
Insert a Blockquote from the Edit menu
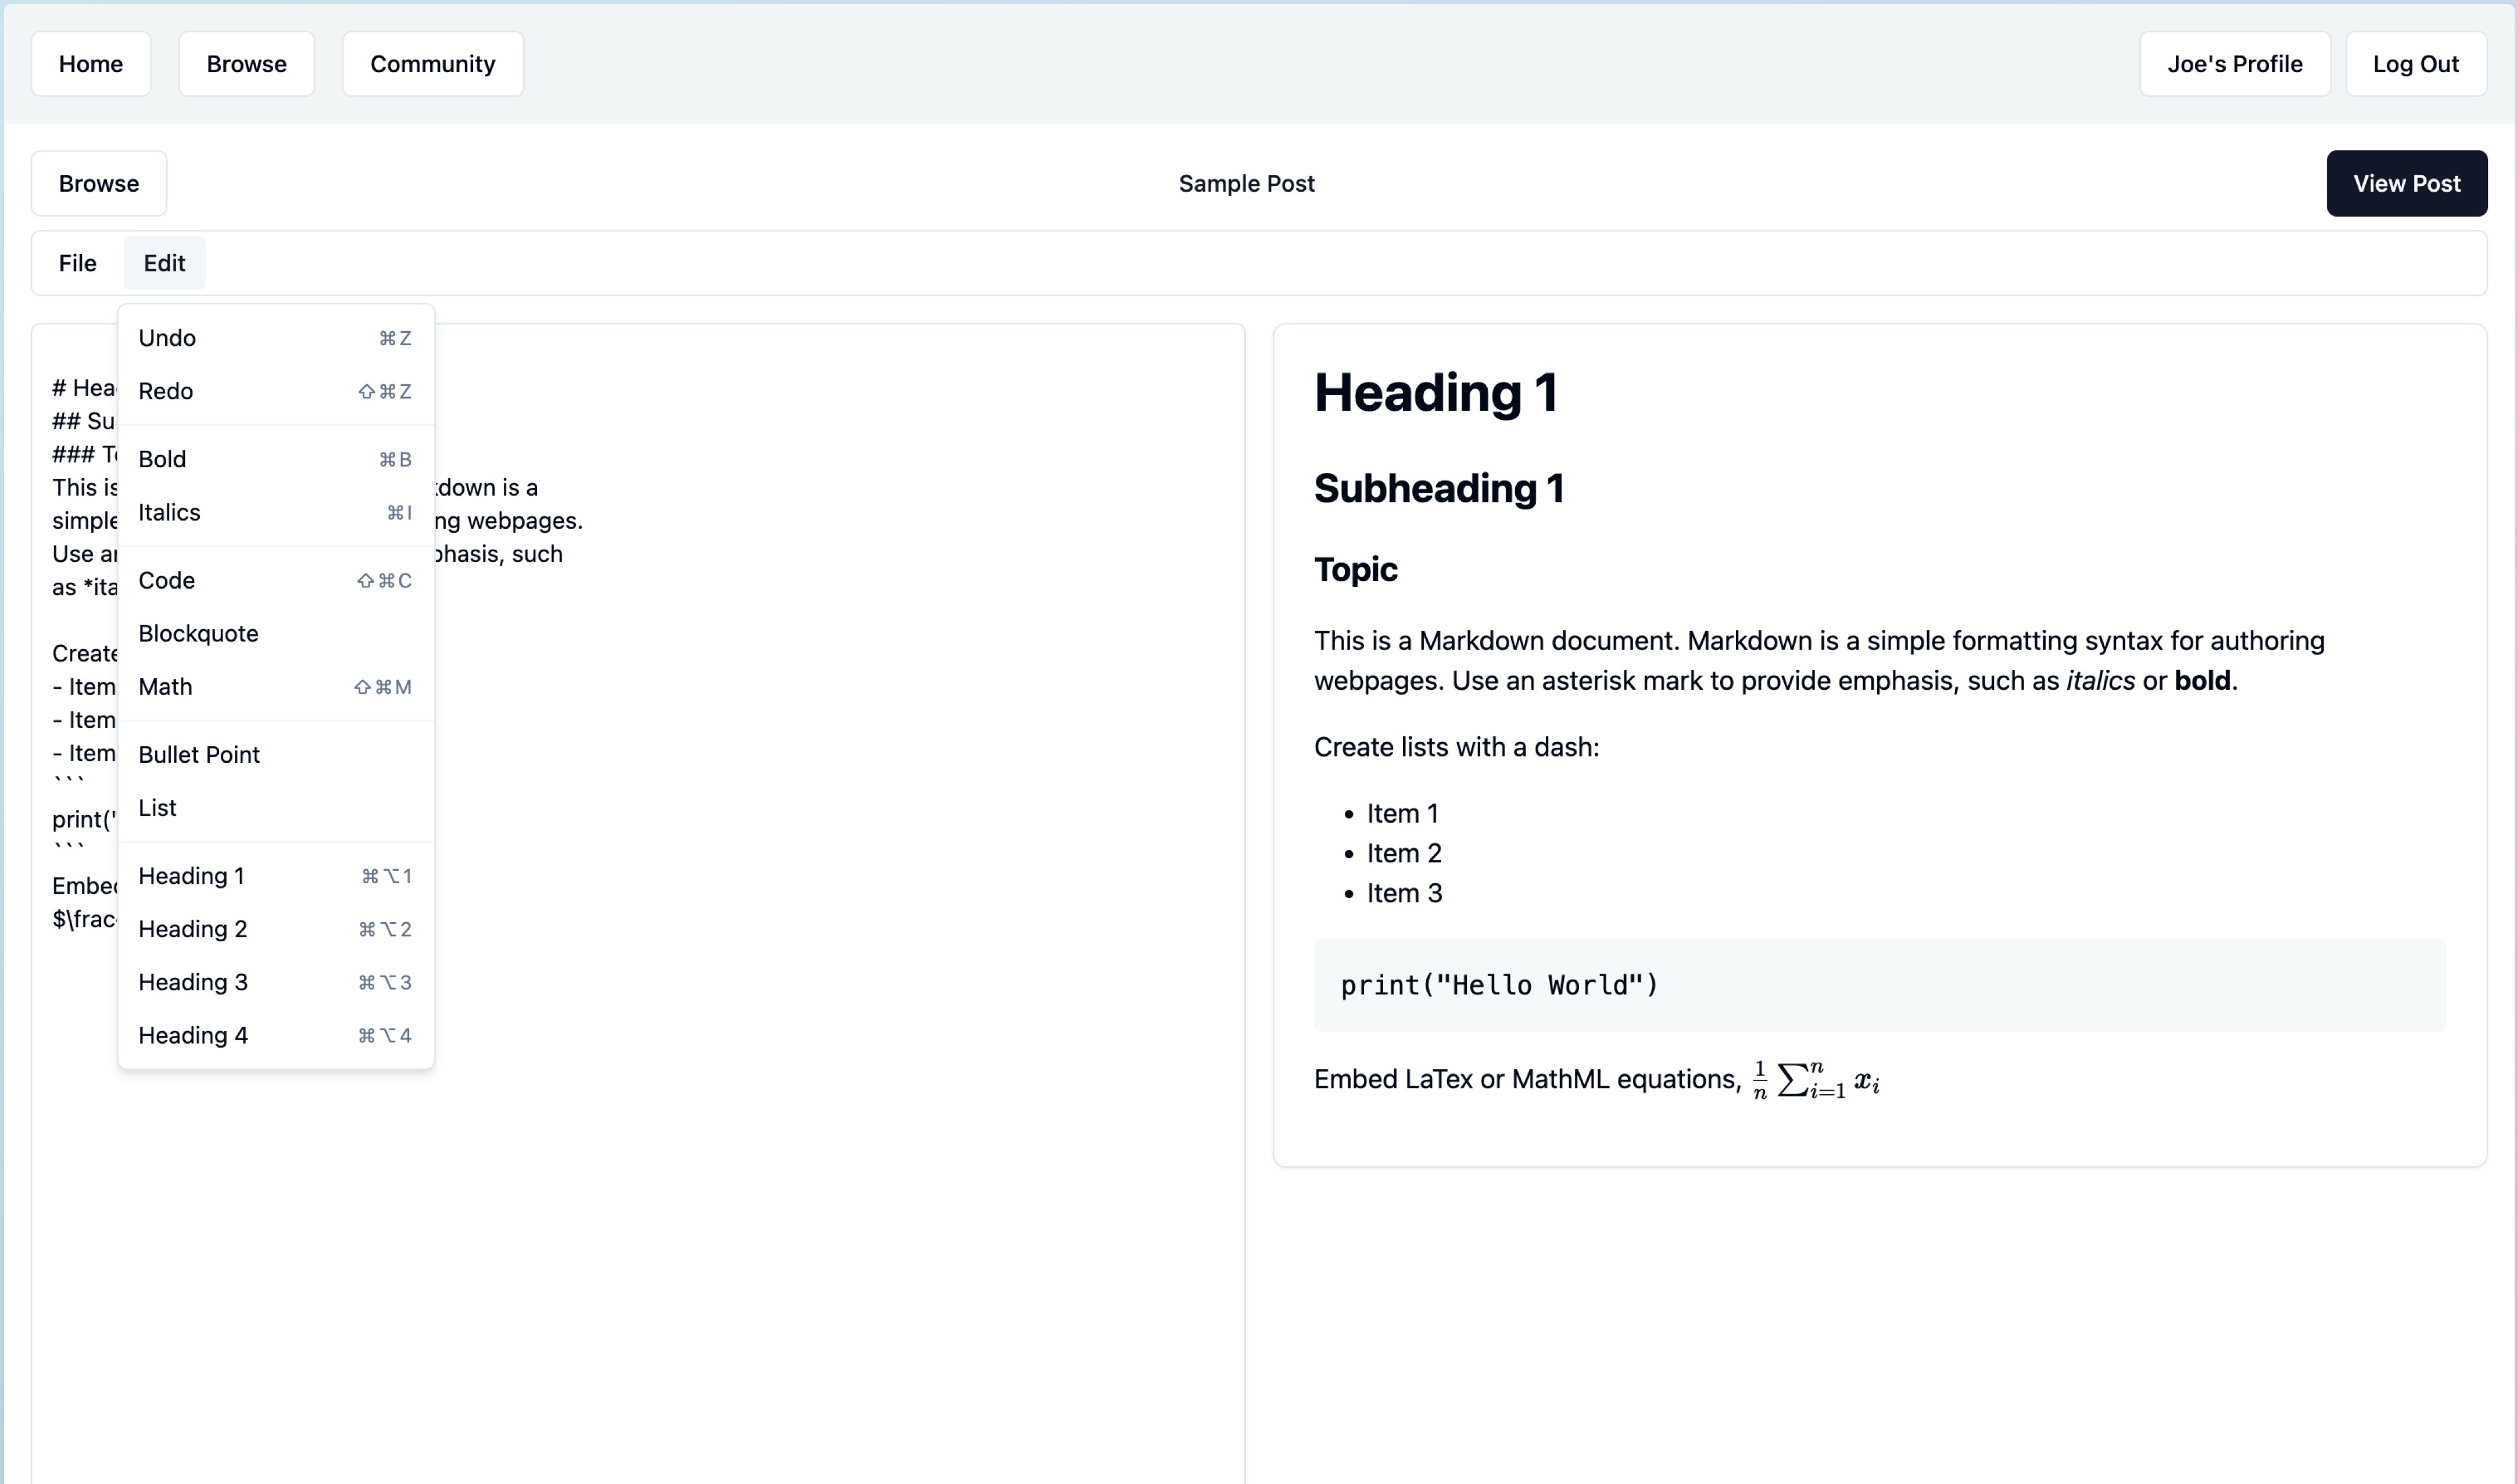click(x=276, y=633)
